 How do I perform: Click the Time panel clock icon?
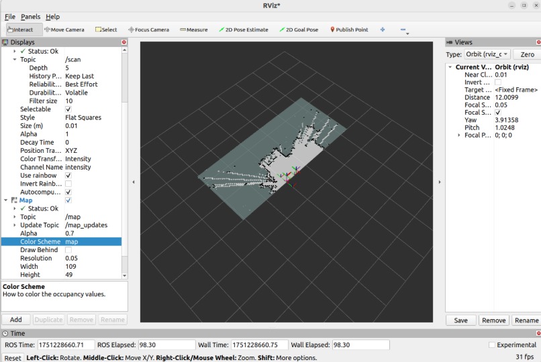(5, 333)
